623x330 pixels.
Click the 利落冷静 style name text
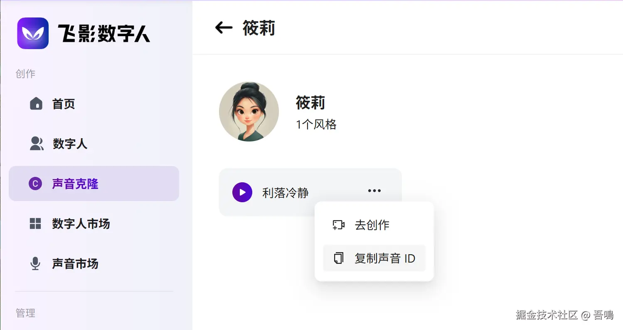pyautogui.click(x=285, y=193)
